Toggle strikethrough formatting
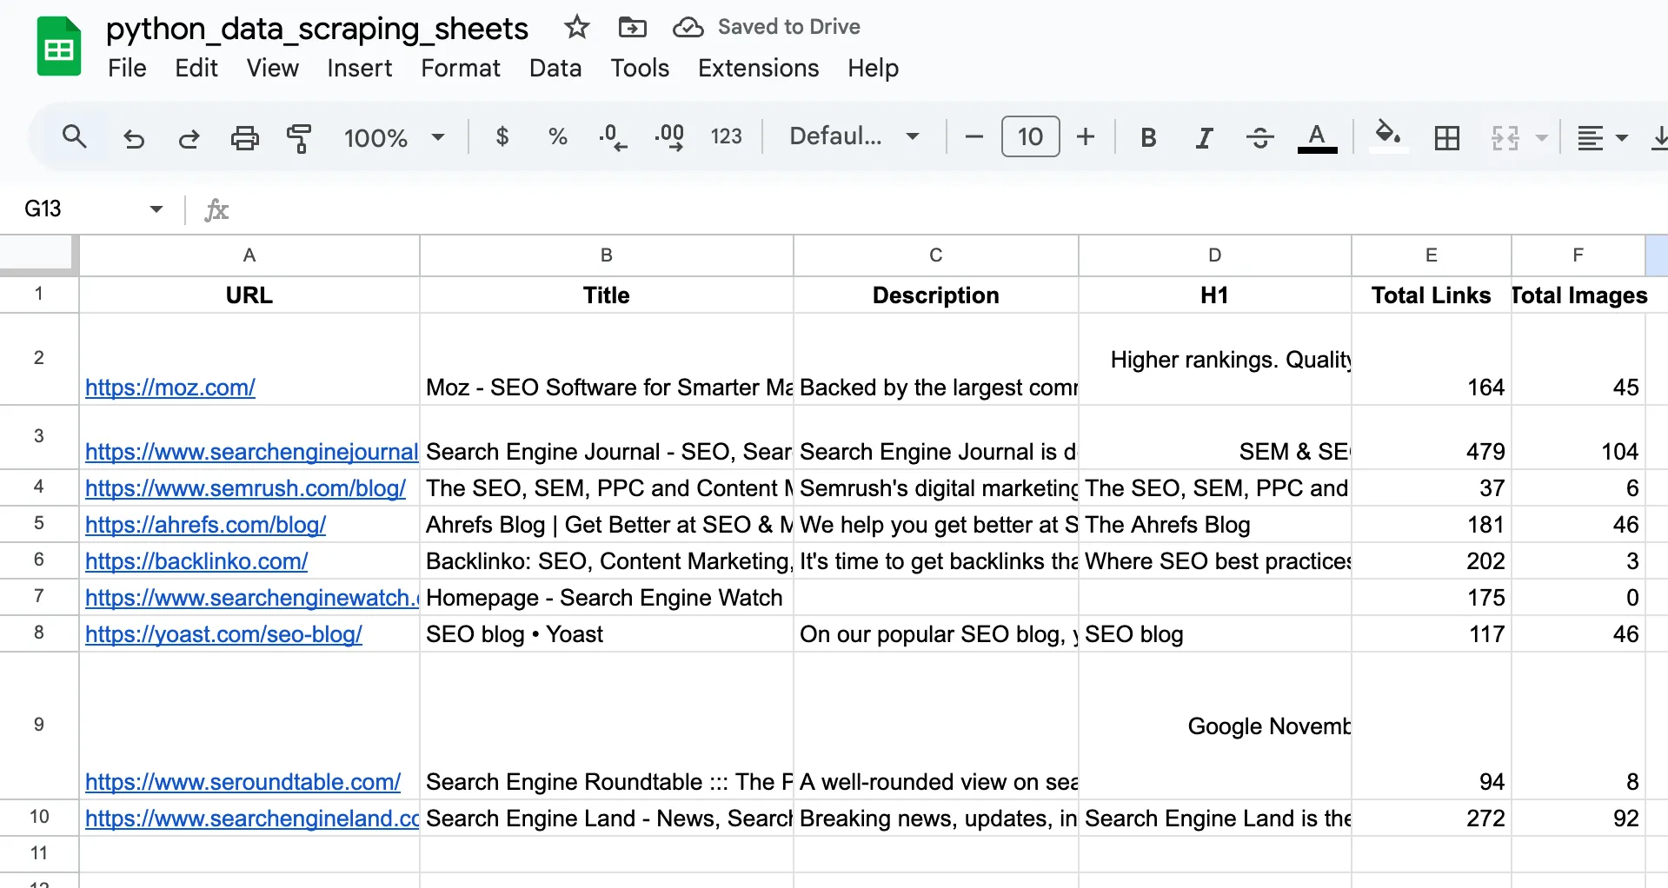1668x888 pixels. click(x=1259, y=137)
